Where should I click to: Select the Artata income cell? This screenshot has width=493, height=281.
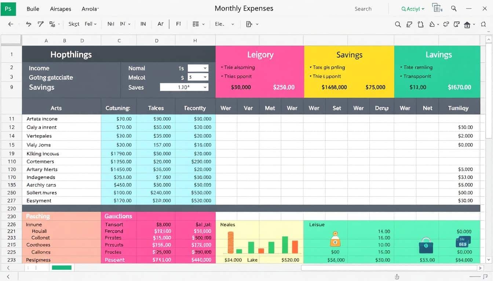tap(61, 119)
